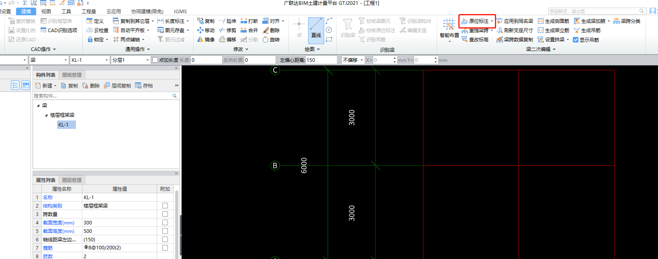Choose the 修剪 trim tool
This screenshot has height=259, width=658.
(x=227, y=30)
